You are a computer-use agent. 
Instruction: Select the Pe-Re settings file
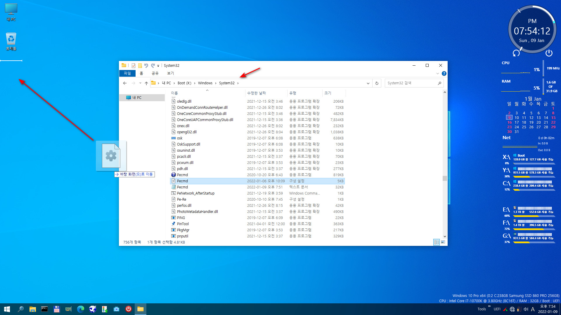(257, 199)
